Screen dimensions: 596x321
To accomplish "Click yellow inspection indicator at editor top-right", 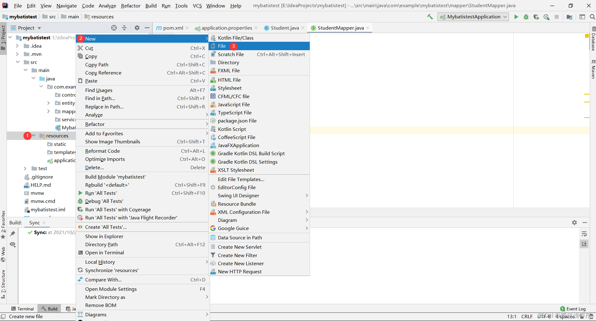I will [587, 36].
